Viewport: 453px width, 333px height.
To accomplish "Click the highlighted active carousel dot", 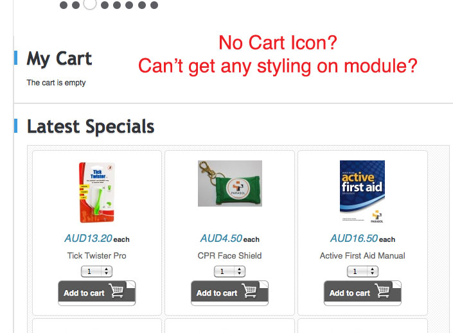I will tap(90, 4).
